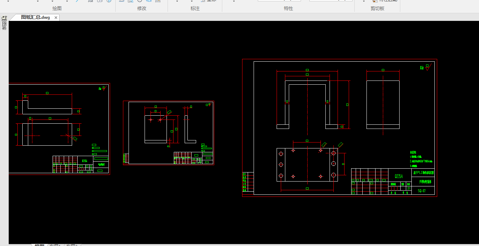Select the small L-shaped bracket side view in the middle drawing

pyautogui.click(x=190, y=129)
